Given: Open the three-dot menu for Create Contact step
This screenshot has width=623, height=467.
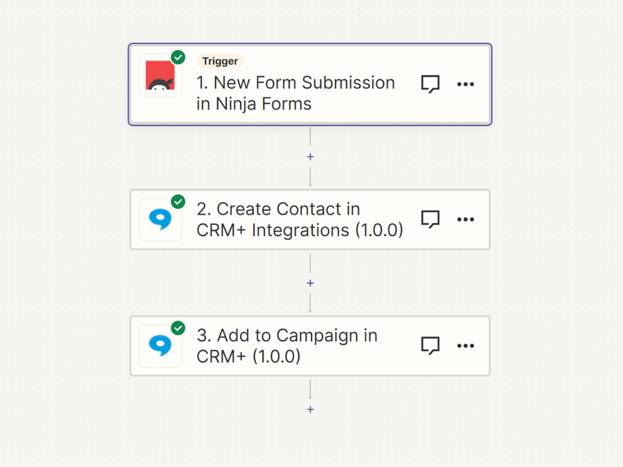Looking at the screenshot, I should (465, 219).
